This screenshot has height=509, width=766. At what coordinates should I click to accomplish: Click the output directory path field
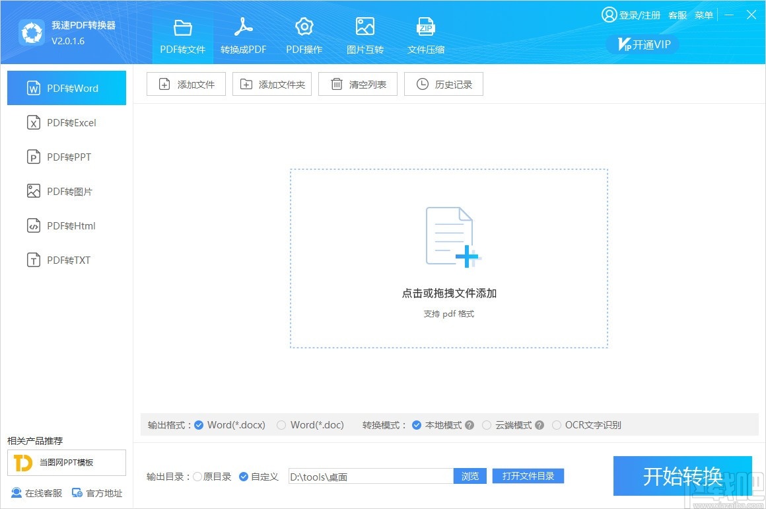click(370, 476)
